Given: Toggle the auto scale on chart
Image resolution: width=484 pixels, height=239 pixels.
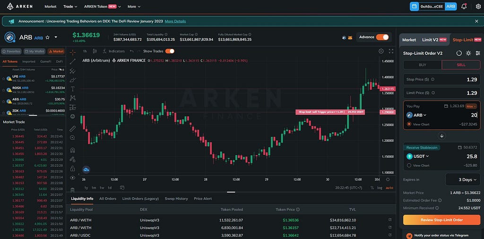Looking at the screenshot, I should [x=389, y=188].
